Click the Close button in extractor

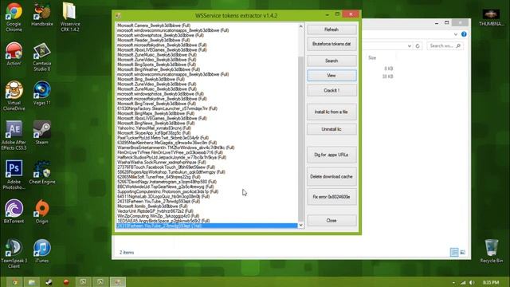coord(331,221)
